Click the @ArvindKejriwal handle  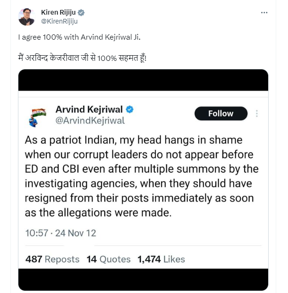tap(90, 121)
